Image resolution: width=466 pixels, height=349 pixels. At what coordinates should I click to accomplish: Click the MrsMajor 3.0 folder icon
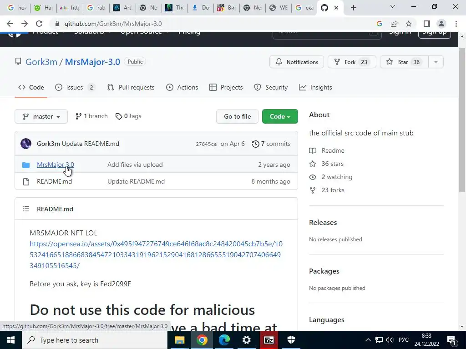(26, 165)
